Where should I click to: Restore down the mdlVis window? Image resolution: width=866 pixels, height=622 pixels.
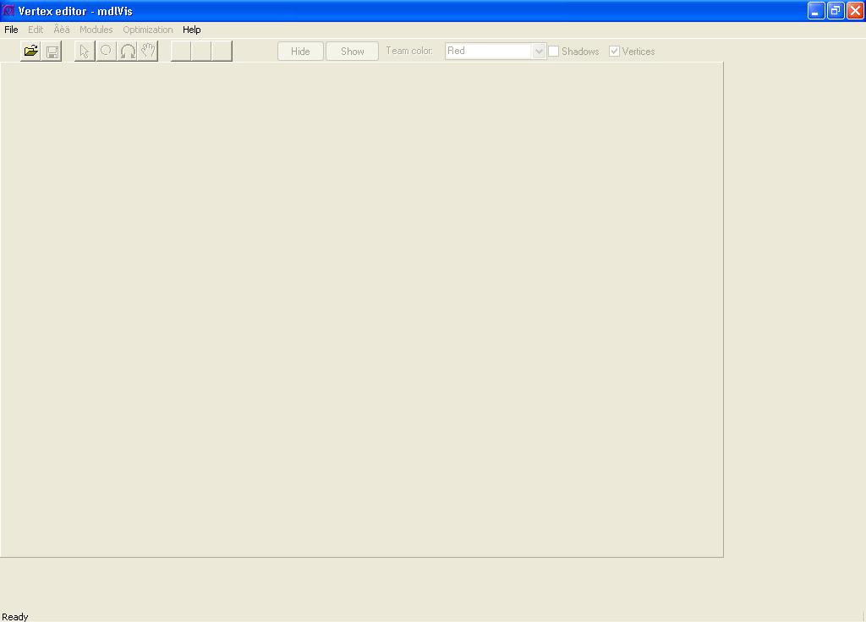point(836,10)
